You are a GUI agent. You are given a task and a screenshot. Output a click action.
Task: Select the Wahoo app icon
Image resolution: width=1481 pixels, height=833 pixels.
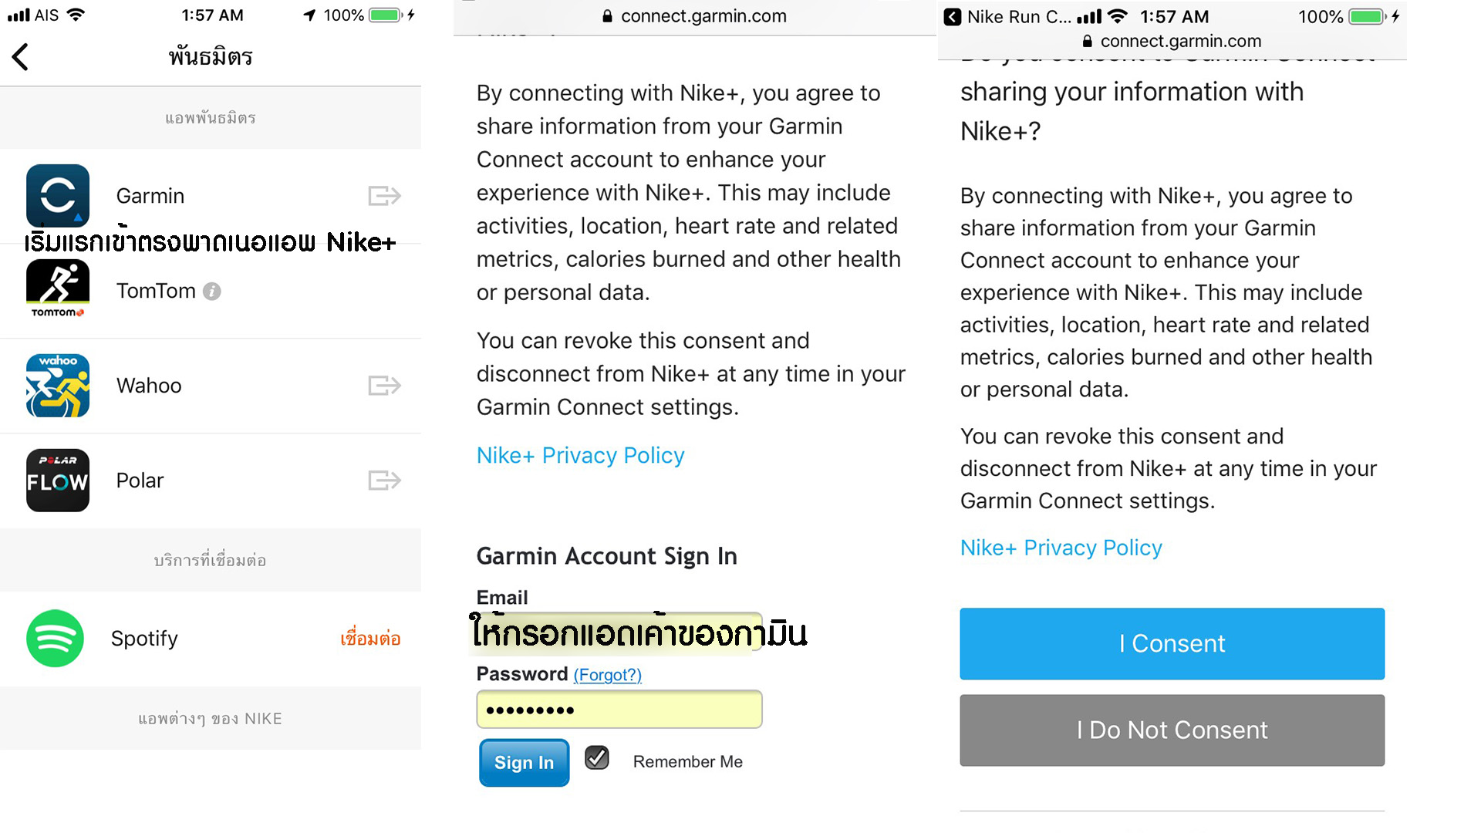click(58, 386)
